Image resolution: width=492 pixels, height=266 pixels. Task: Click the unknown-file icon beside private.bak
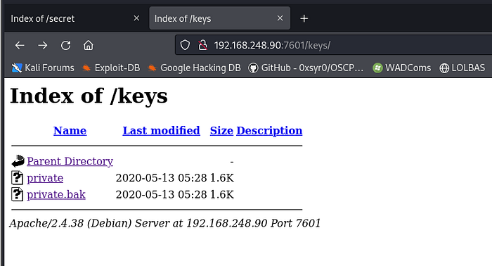[18, 194]
